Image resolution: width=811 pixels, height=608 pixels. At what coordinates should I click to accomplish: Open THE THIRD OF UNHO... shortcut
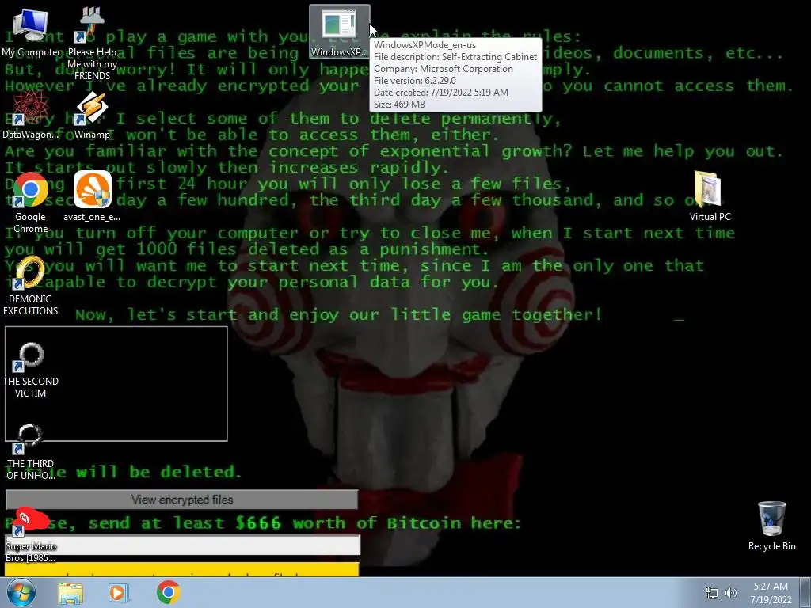point(31,452)
